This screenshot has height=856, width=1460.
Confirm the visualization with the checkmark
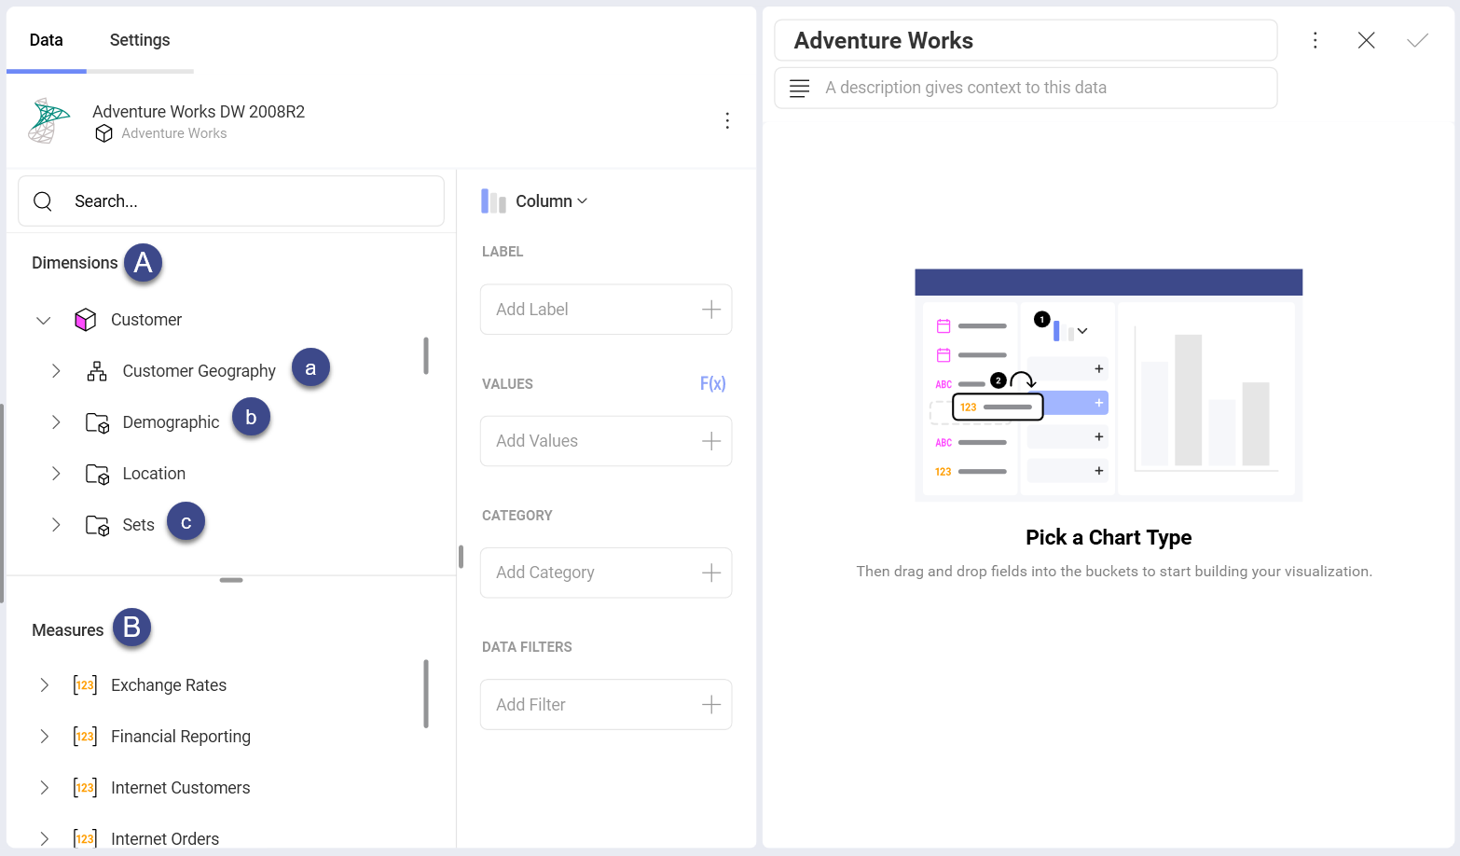1417,40
